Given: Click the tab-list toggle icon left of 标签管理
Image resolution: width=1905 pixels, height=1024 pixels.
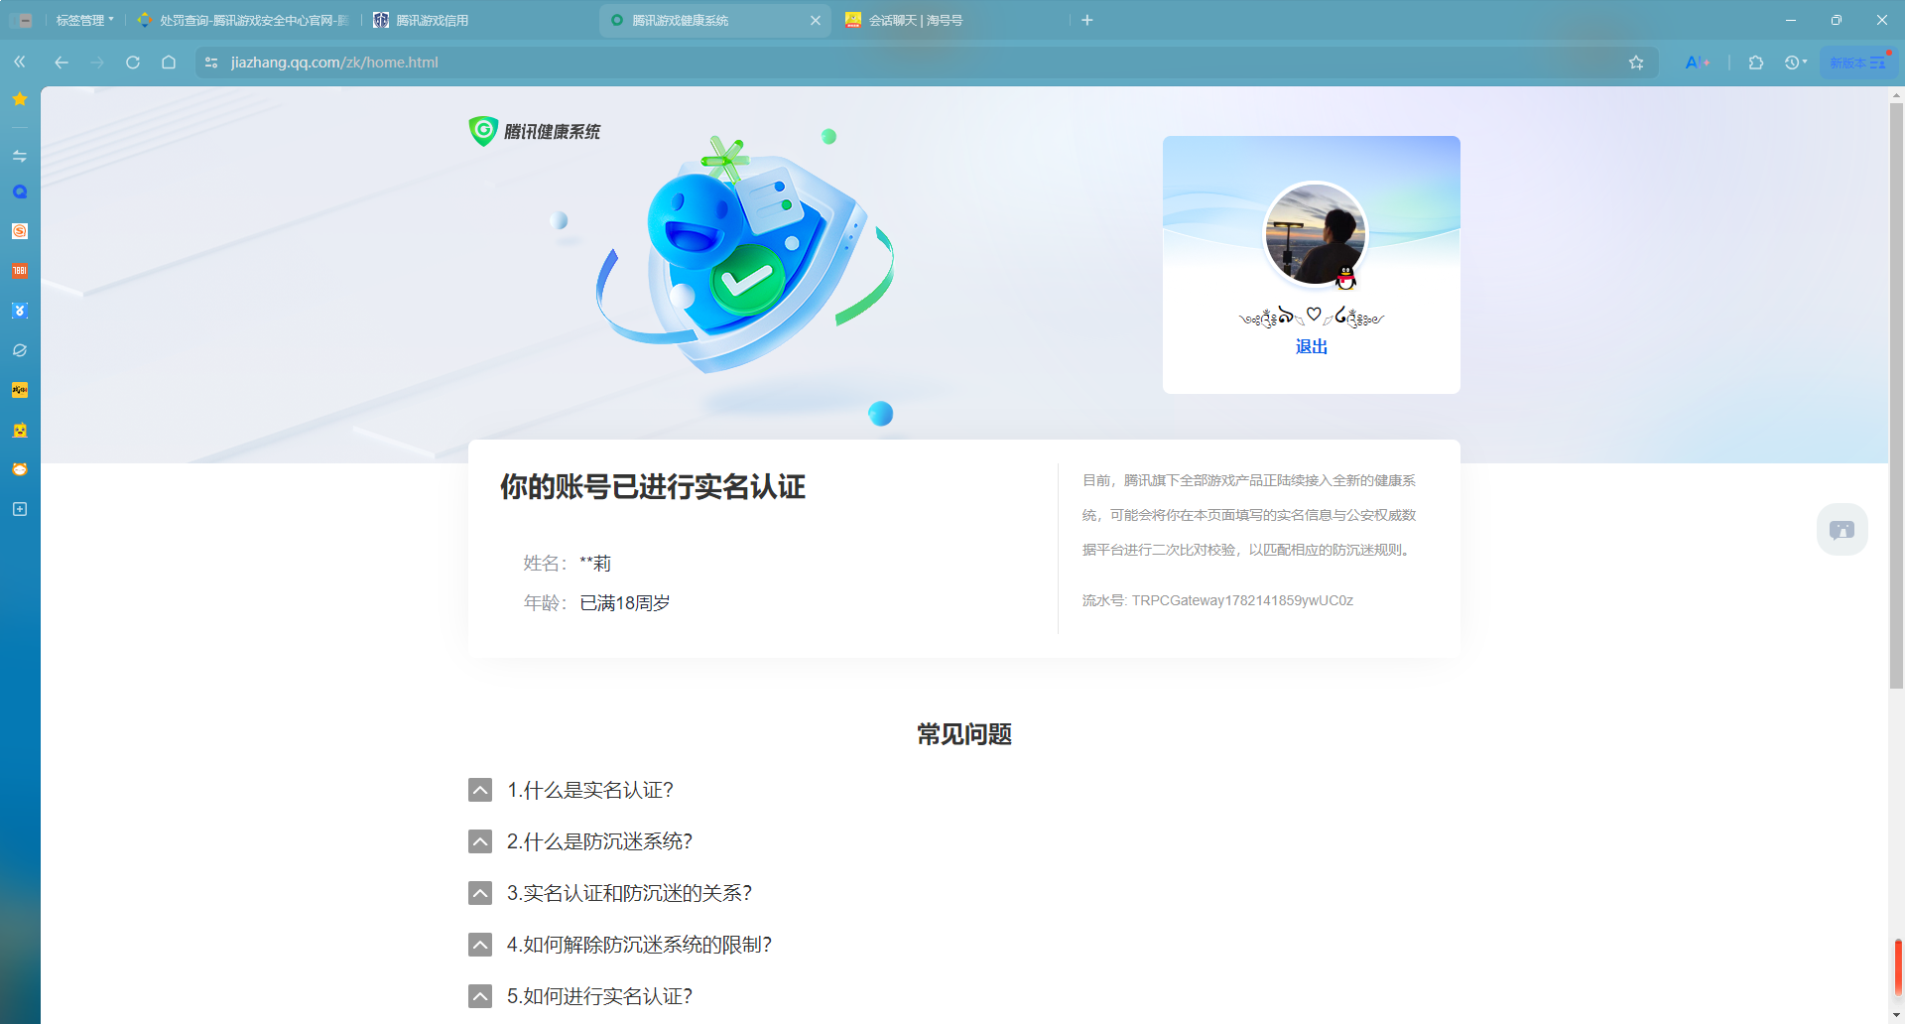Looking at the screenshot, I should 23,20.
